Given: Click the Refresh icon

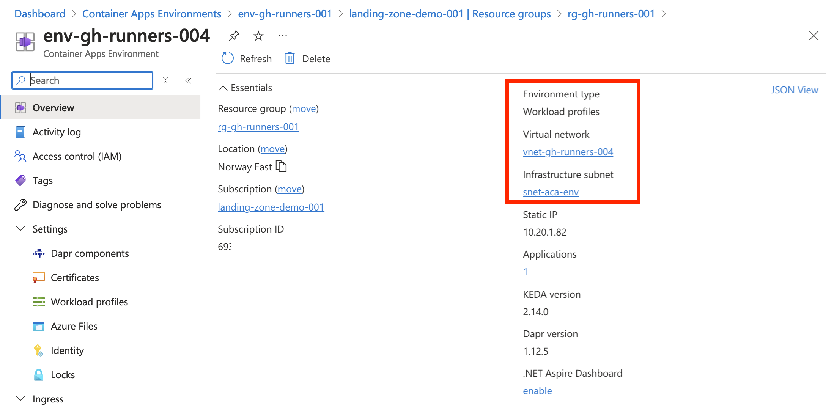Looking at the screenshot, I should [x=227, y=58].
